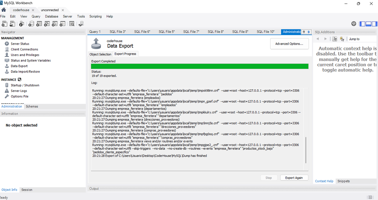Image resolution: width=378 pixels, height=200 pixels.
Task: Click the export log vertical scrollbar
Action: click(x=306, y=150)
